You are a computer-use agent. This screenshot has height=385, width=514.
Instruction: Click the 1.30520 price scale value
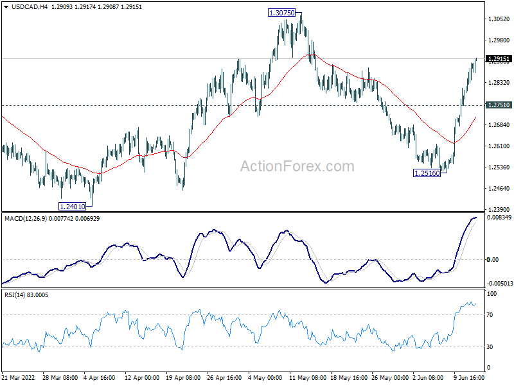pyautogui.click(x=499, y=19)
